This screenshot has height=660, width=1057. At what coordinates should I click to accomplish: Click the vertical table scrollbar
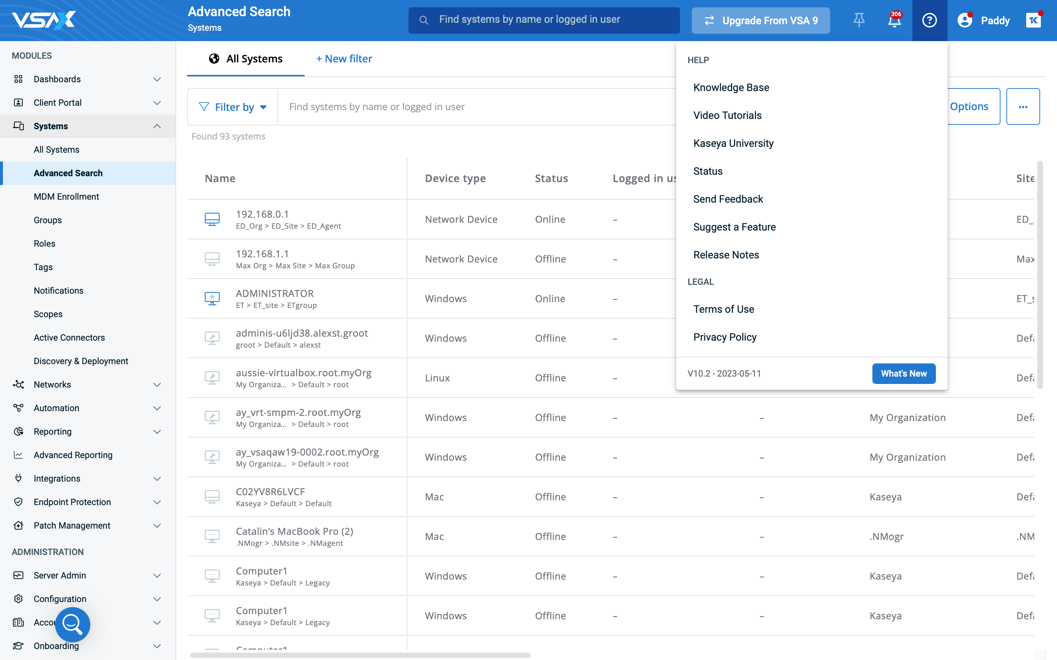(1040, 275)
